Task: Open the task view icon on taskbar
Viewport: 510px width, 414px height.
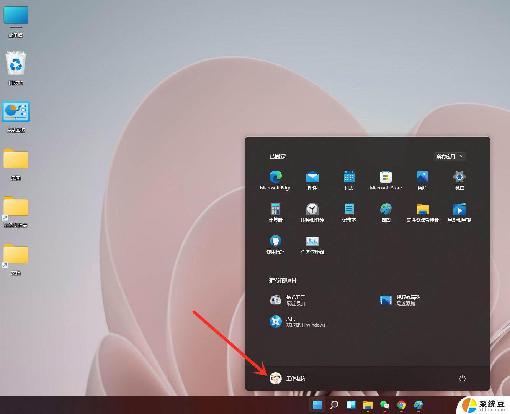Action: (351, 405)
